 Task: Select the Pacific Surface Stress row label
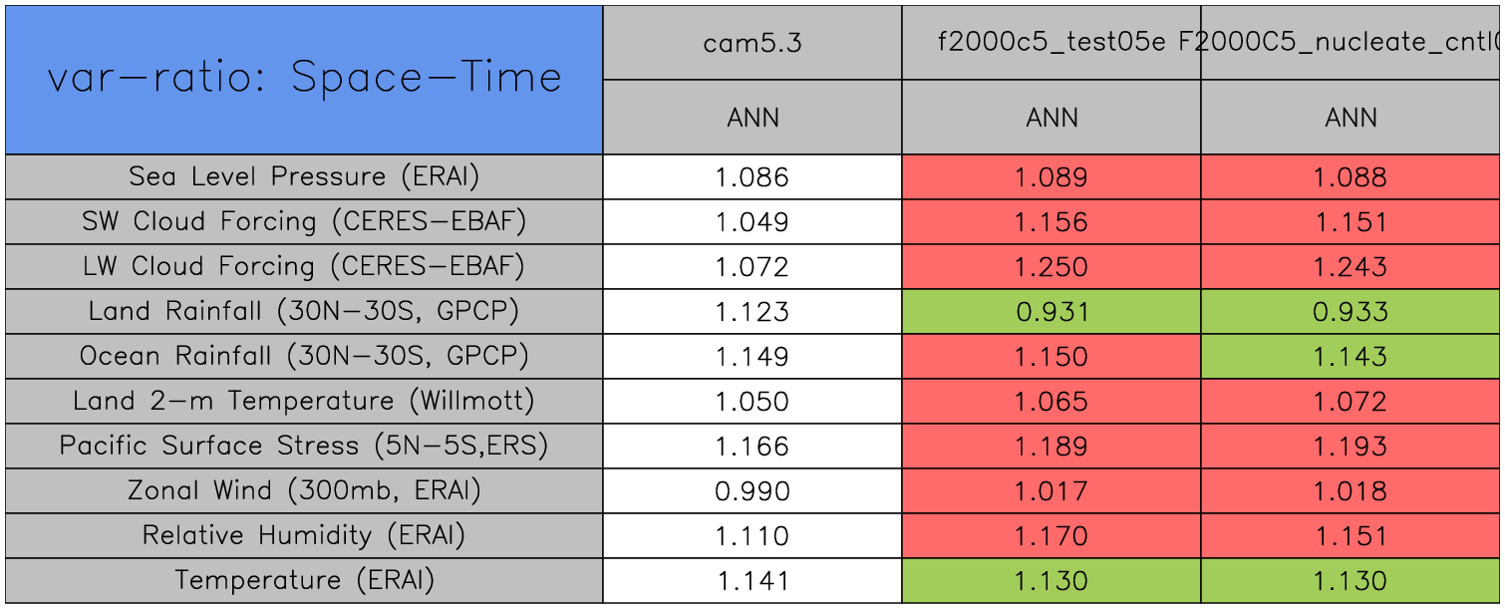(x=304, y=446)
